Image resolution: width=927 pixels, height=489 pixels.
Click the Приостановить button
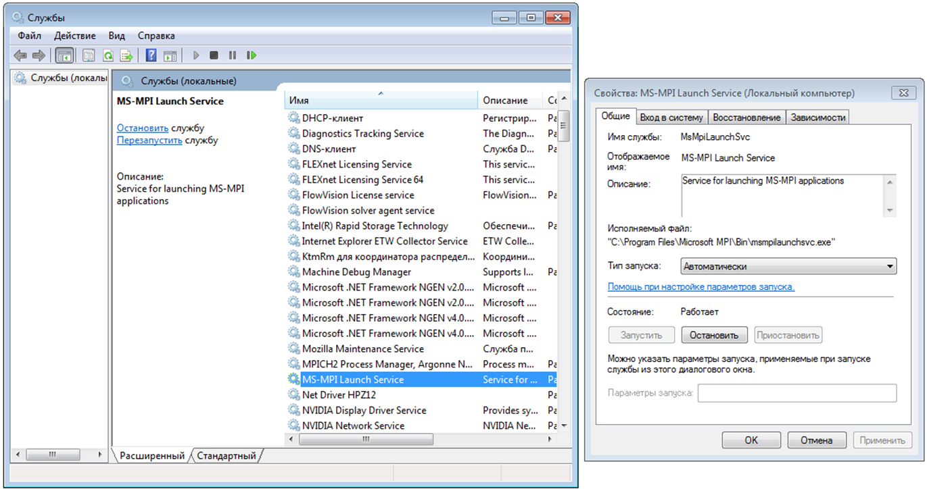(x=788, y=335)
